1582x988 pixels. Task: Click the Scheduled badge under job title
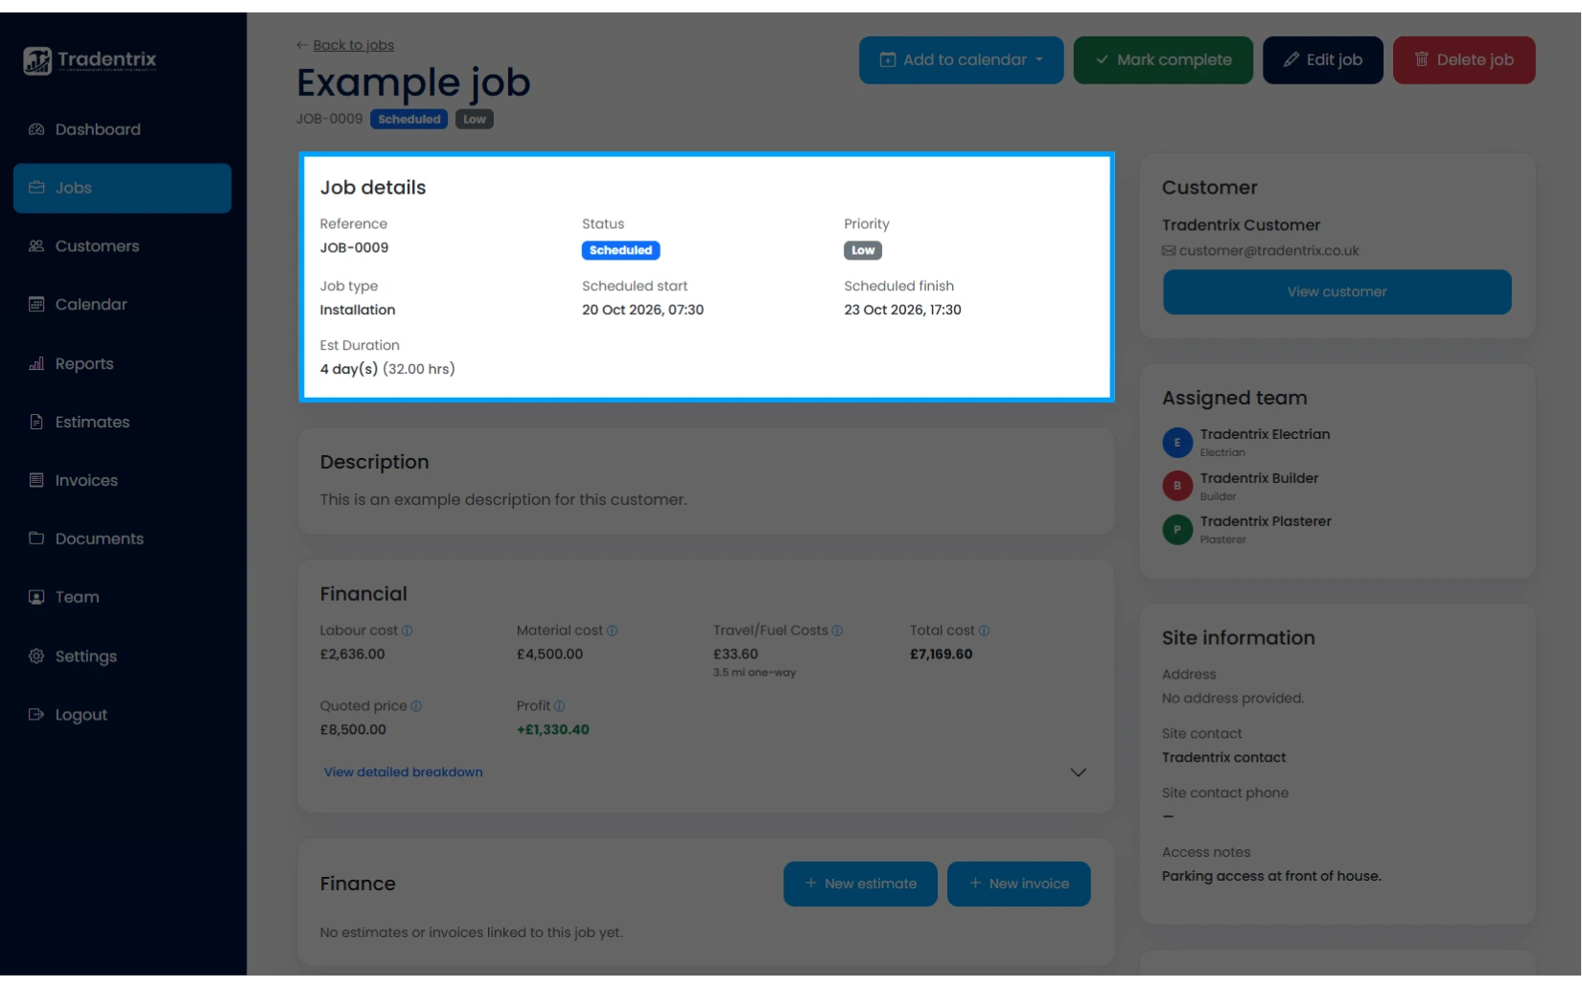[409, 120]
